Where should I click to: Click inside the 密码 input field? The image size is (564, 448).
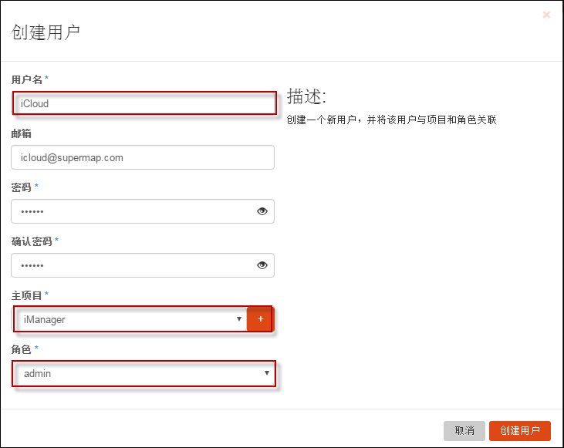pyautogui.click(x=131, y=211)
